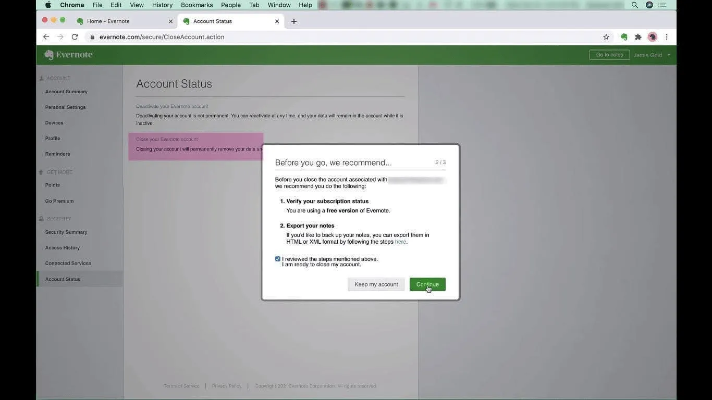Click the site lock icon in address bar
The image size is (712, 400).
(x=92, y=37)
